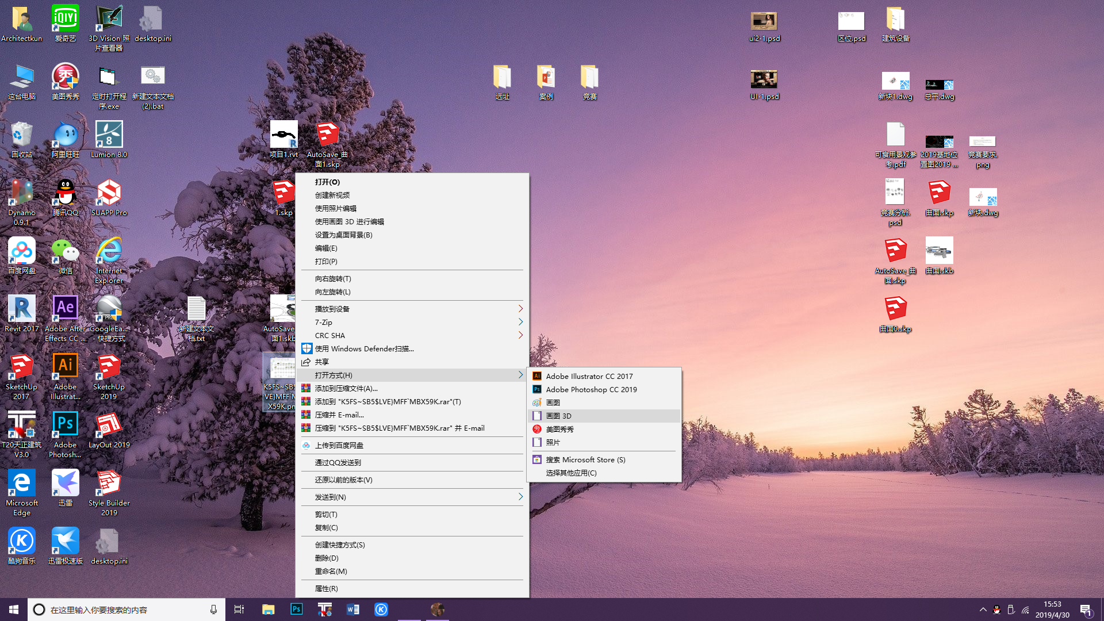Open with 画图 3D
1104x621 pixels.
pyautogui.click(x=604, y=416)
